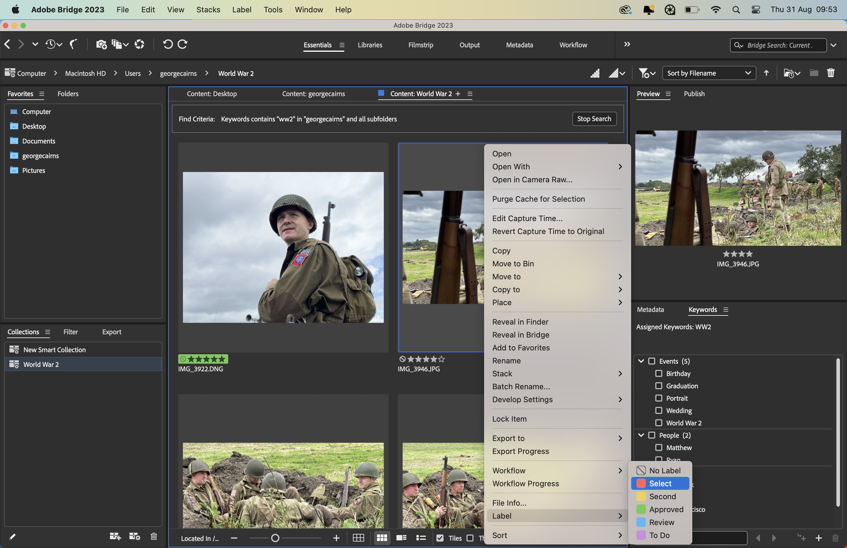This screenshot has height=548, width=847.
Task: Open macOS Control Center
Action: [756, 10]
